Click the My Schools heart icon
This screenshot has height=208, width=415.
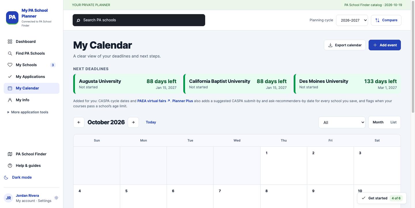[10, 65]
